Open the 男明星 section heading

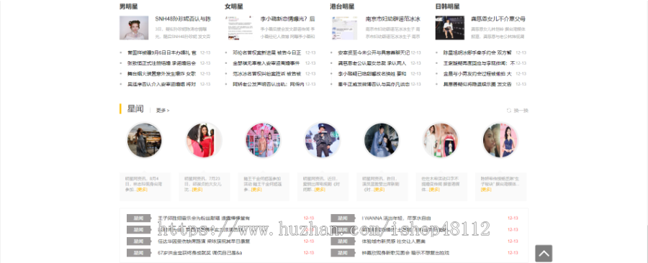[x=129, y=6]
